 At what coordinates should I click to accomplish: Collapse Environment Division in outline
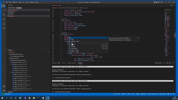pos(9,54)
